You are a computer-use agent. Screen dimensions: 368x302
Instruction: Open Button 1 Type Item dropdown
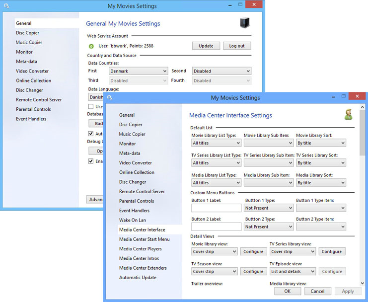coord(321,208)
